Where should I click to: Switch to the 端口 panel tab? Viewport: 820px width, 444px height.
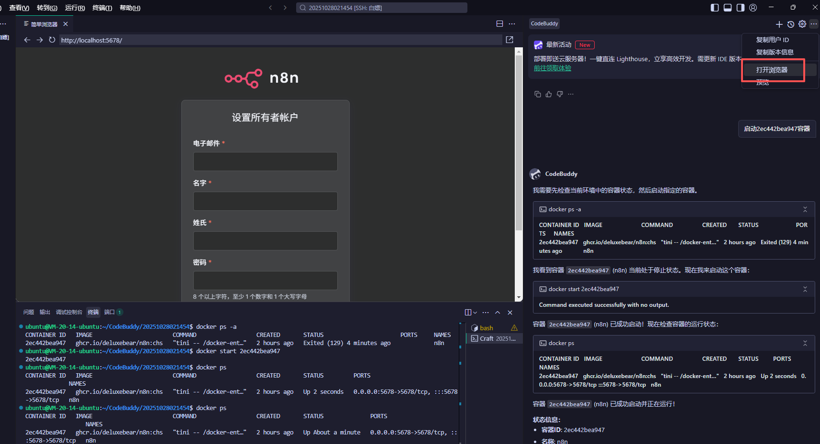(x=113, y=312)
